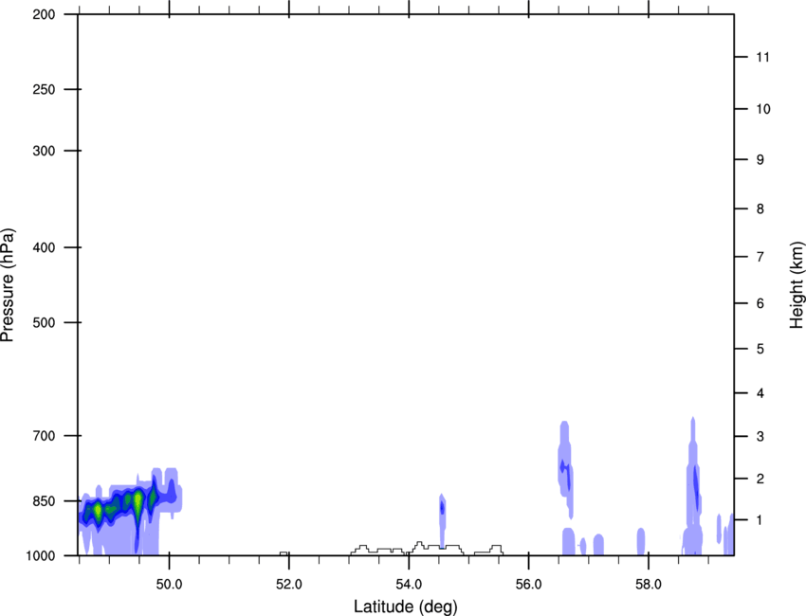Click the 500 pressure tick label
The height and width of the screenshot is (616, 806).
click(44, 322)
